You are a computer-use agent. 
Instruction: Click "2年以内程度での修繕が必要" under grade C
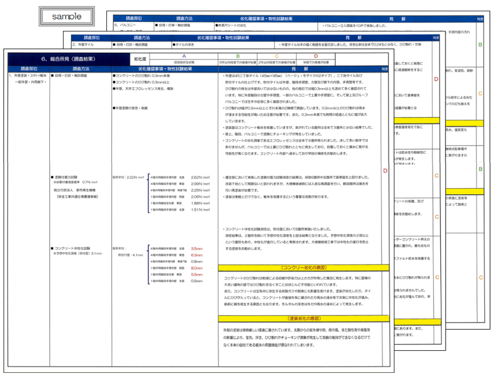277,63
